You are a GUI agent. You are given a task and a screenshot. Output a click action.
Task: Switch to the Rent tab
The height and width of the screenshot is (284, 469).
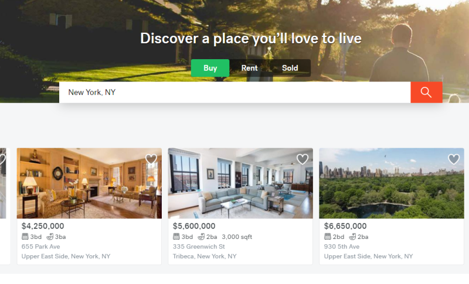pyautogui.click(x=250, y=68)
